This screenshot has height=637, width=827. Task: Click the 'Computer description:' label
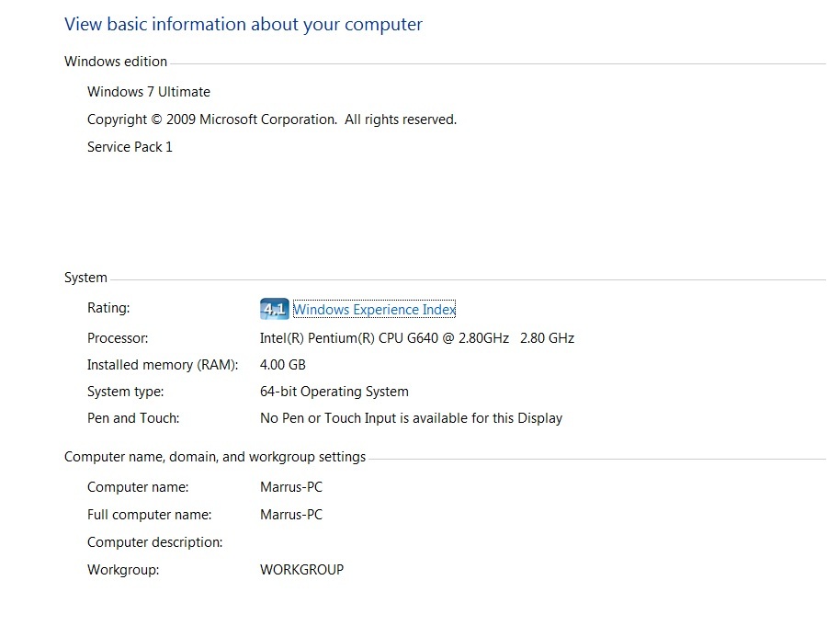pyautogui.click(x=154, y=542)
